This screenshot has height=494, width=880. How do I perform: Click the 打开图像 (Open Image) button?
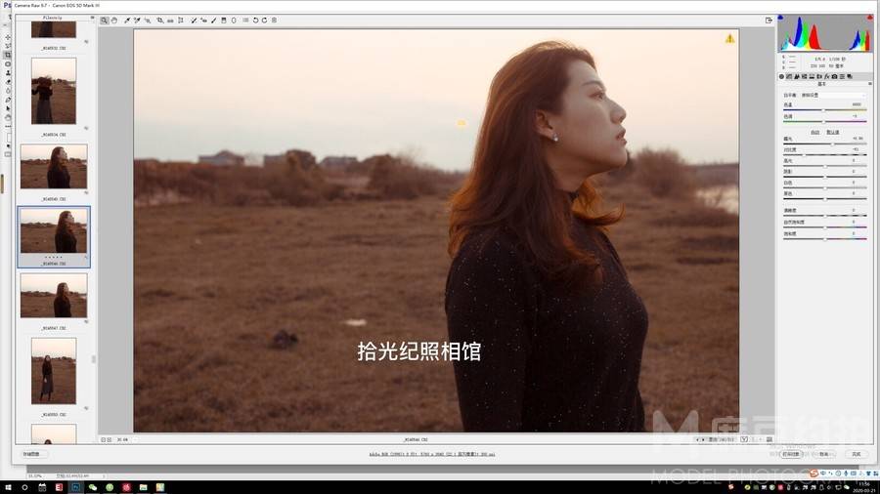click(x=791, y=454)
